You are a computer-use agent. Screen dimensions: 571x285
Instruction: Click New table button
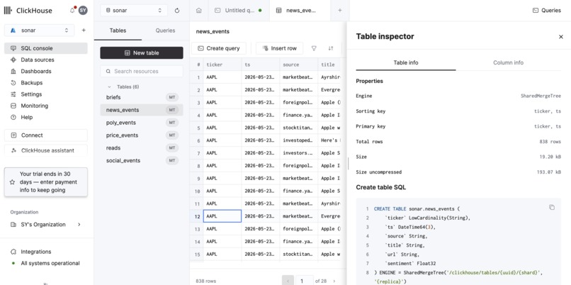(142, 53)
